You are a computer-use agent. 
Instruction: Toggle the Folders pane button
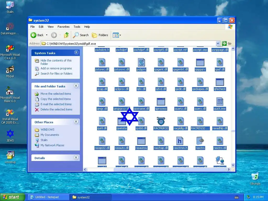pos(100,35)
